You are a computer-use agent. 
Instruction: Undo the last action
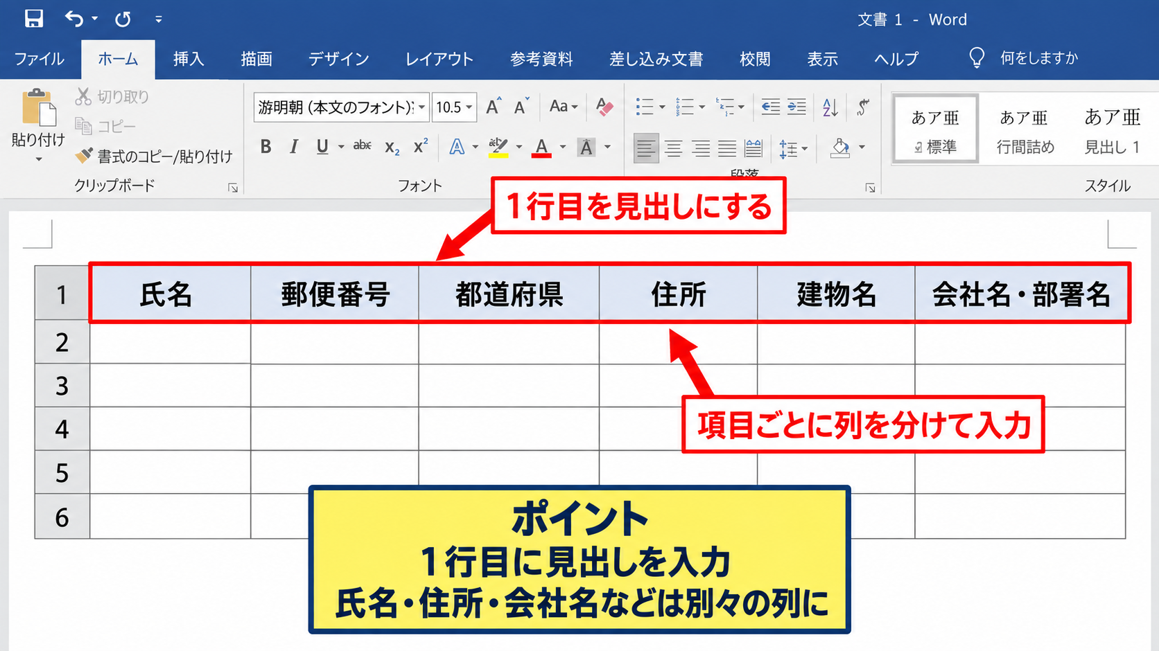click(74, 19)
